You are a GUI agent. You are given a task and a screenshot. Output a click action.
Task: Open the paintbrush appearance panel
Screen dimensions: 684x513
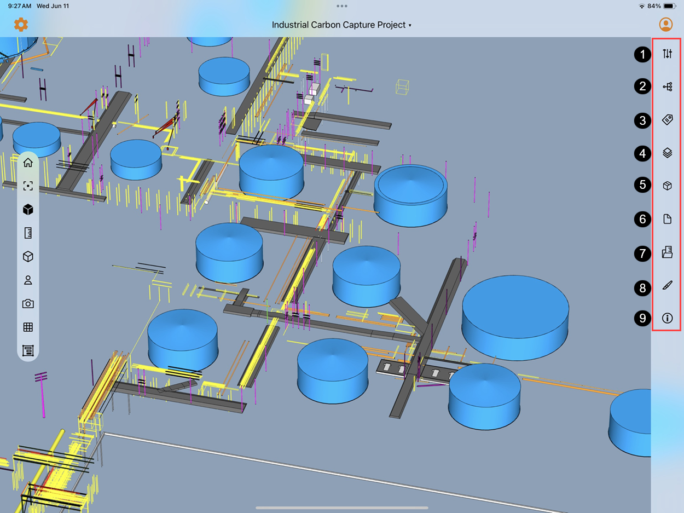pos(667,286)
